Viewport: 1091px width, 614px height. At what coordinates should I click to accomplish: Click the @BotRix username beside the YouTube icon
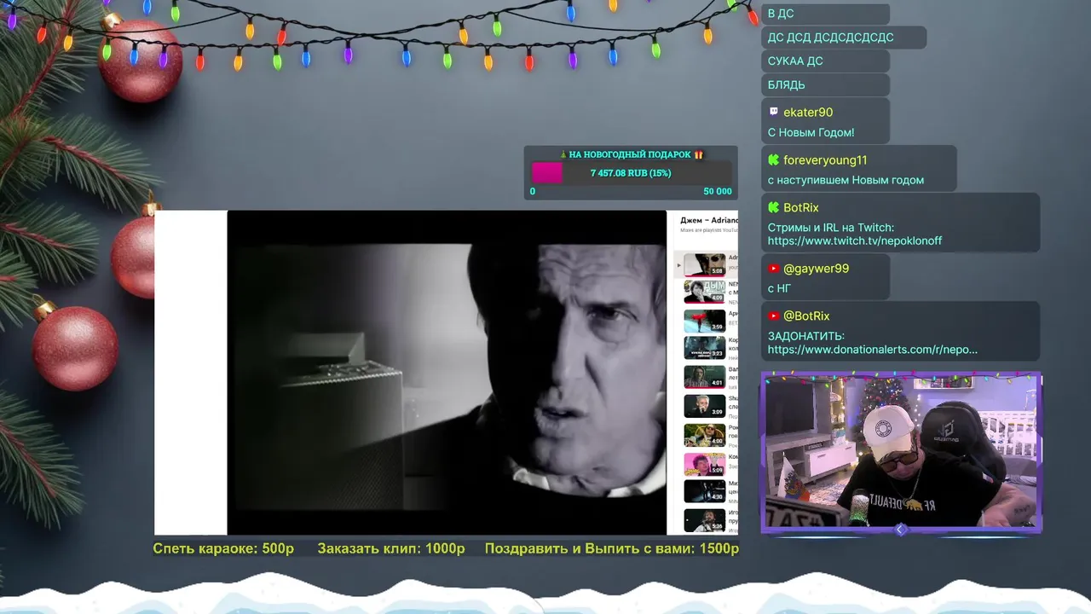pyautogui.click(x=806, y=316)
